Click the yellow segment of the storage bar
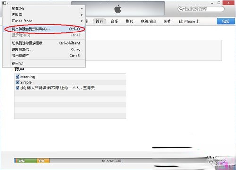Screen dimensions: 236x170 (x=43, y=161)
